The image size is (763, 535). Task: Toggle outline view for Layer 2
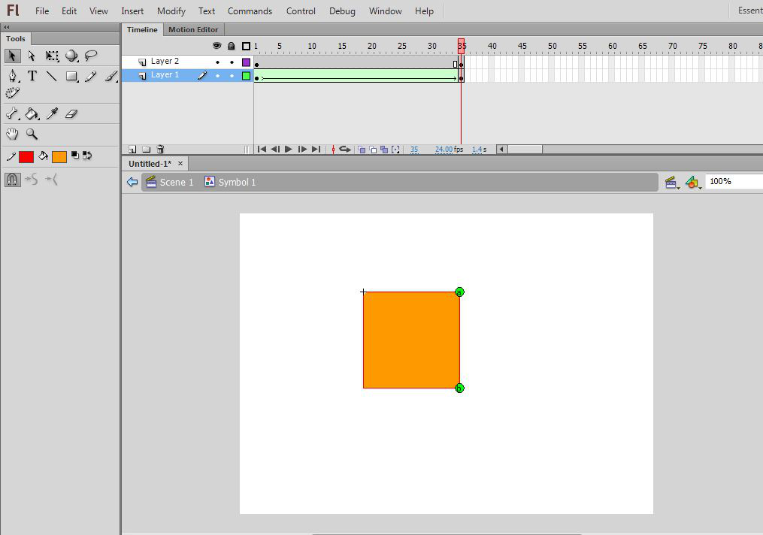246,62
